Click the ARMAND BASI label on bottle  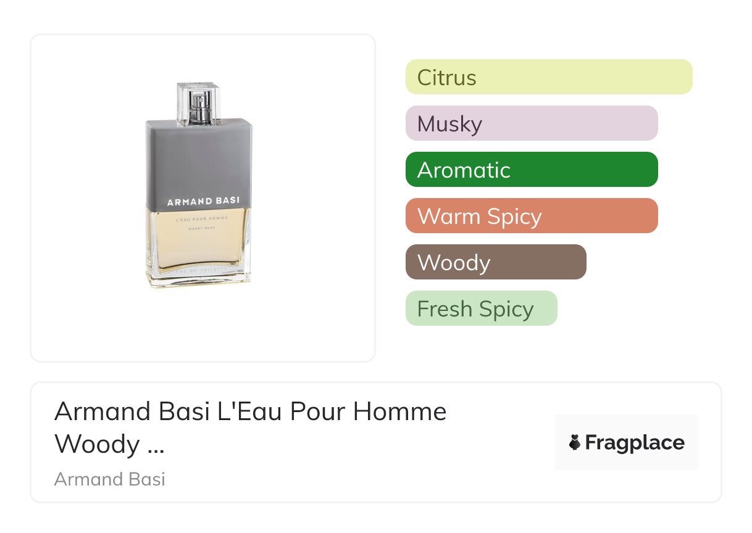[203, 201]
